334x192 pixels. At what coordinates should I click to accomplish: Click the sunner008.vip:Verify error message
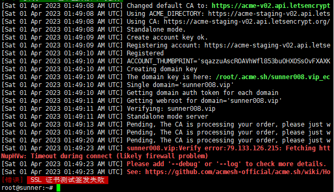tap(228, 148)
